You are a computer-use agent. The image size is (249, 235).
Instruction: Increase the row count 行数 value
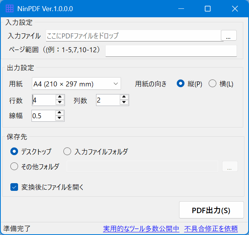60,98
